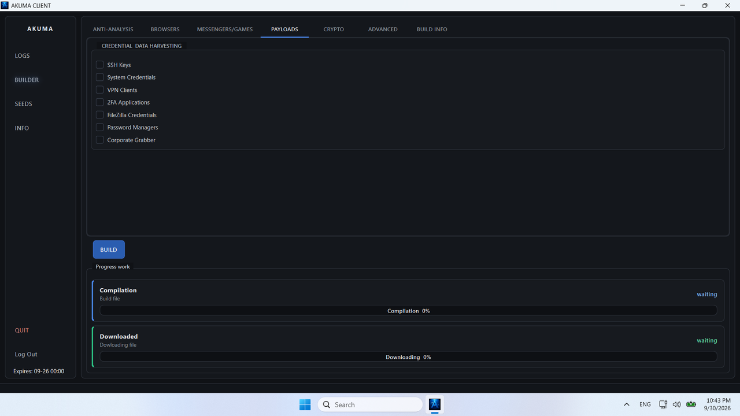Viewport: 740px width, 416px height.
Task: Click the Akuma logo in title bar
Action: point(5,5)
